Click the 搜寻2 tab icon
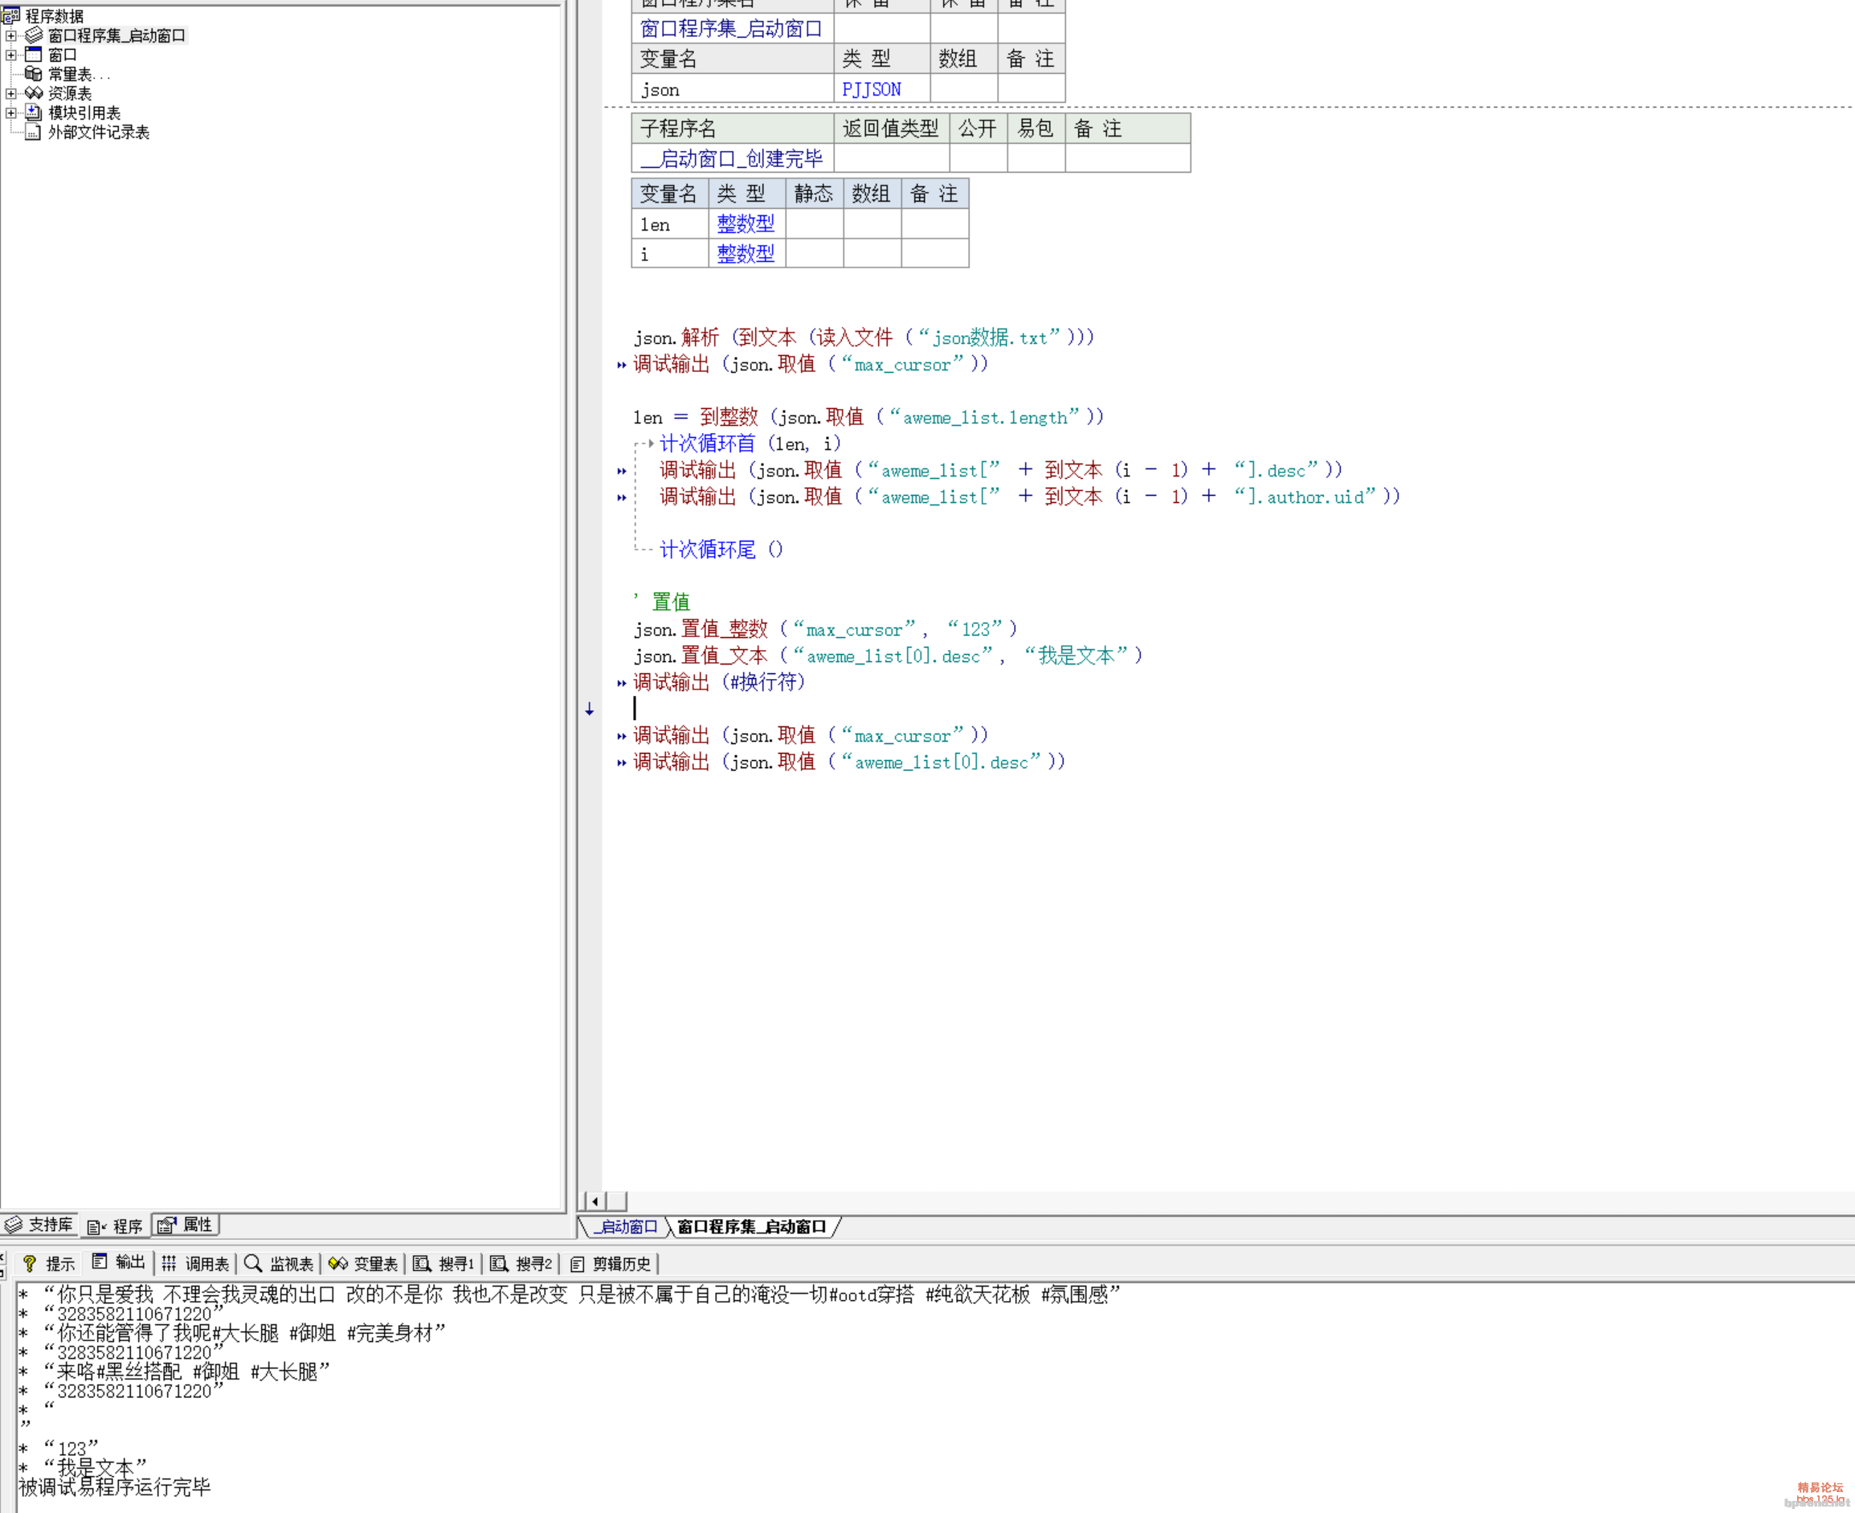The image size is (1855, 1513). click(498, 1264)
